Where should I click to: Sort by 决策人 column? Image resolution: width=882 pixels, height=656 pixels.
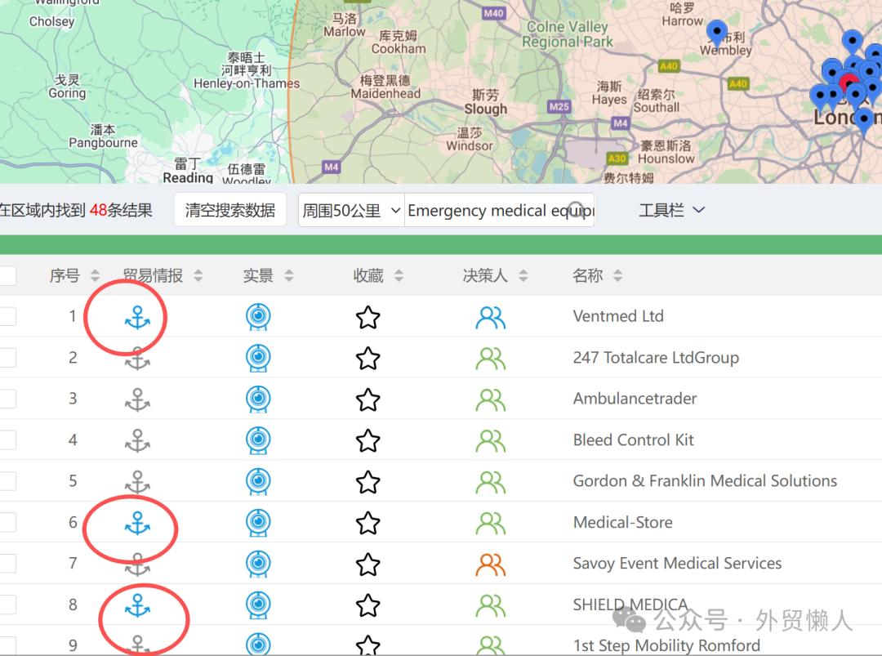523,275
